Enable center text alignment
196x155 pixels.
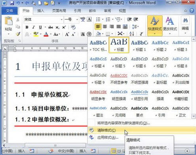point(105,27)
